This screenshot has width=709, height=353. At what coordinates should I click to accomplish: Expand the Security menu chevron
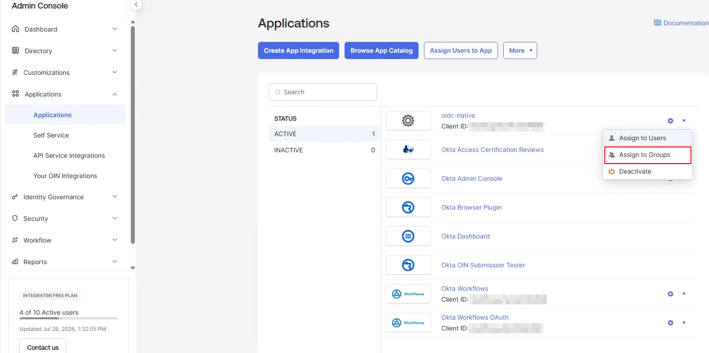(x=115, y=218)
